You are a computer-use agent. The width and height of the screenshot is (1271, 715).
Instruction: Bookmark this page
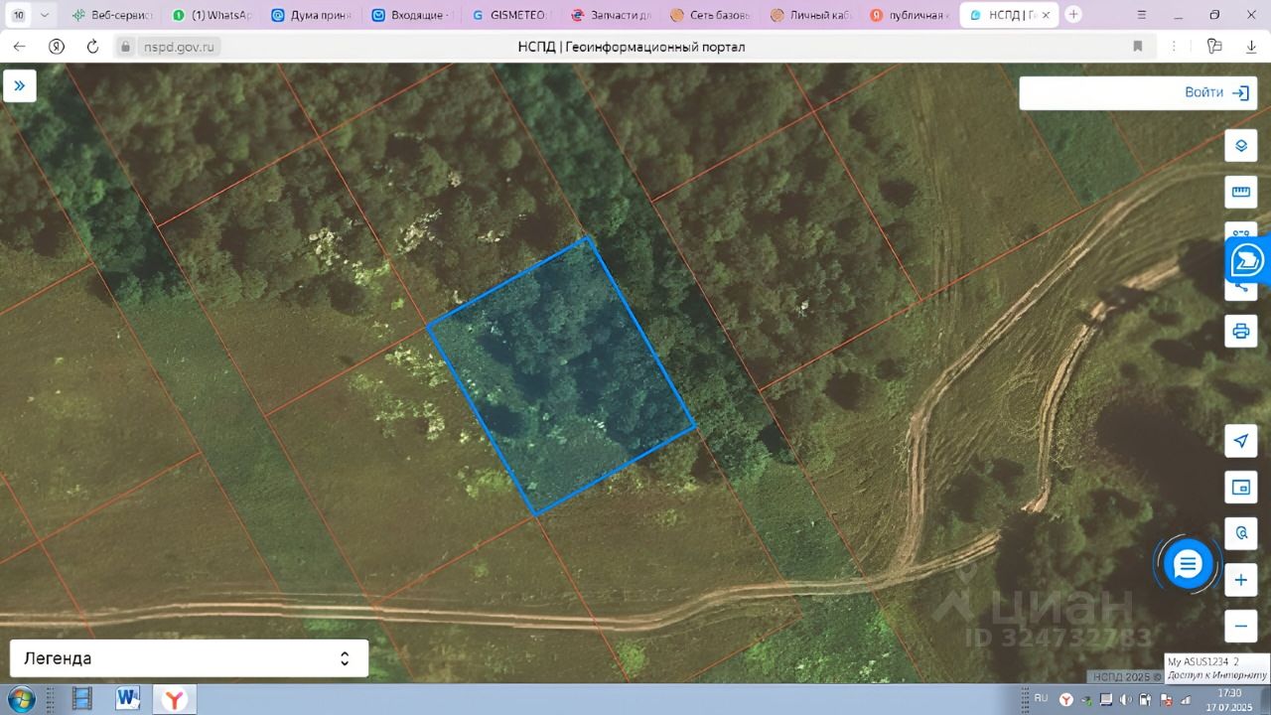(x=1138, y=47)
